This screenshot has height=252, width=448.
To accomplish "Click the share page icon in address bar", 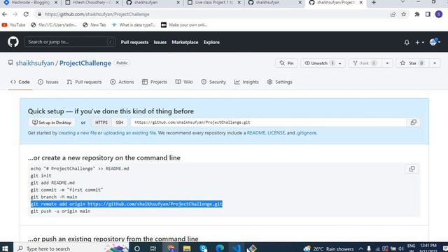I will pyautogui.click(x=393, y=14).
